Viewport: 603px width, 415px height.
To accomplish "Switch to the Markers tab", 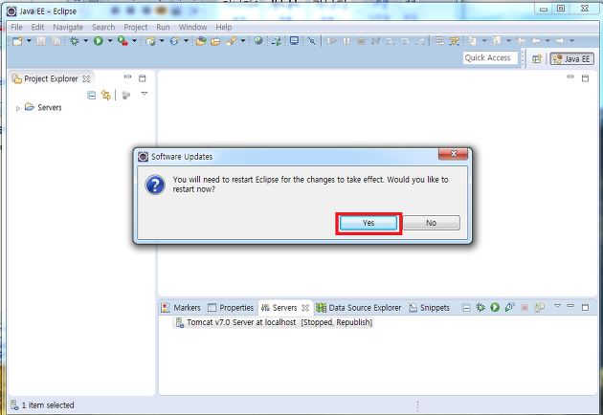I will click(x=182, y=308).
